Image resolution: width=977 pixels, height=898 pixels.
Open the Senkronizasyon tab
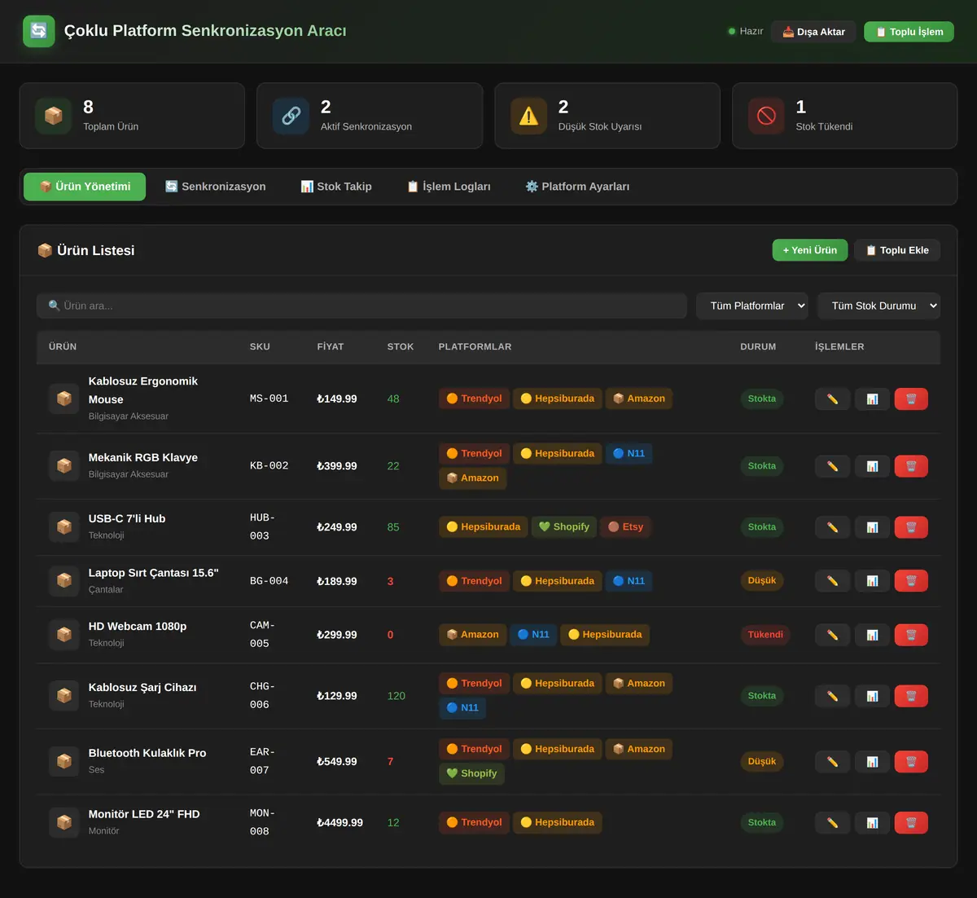[x=216, y=187]
